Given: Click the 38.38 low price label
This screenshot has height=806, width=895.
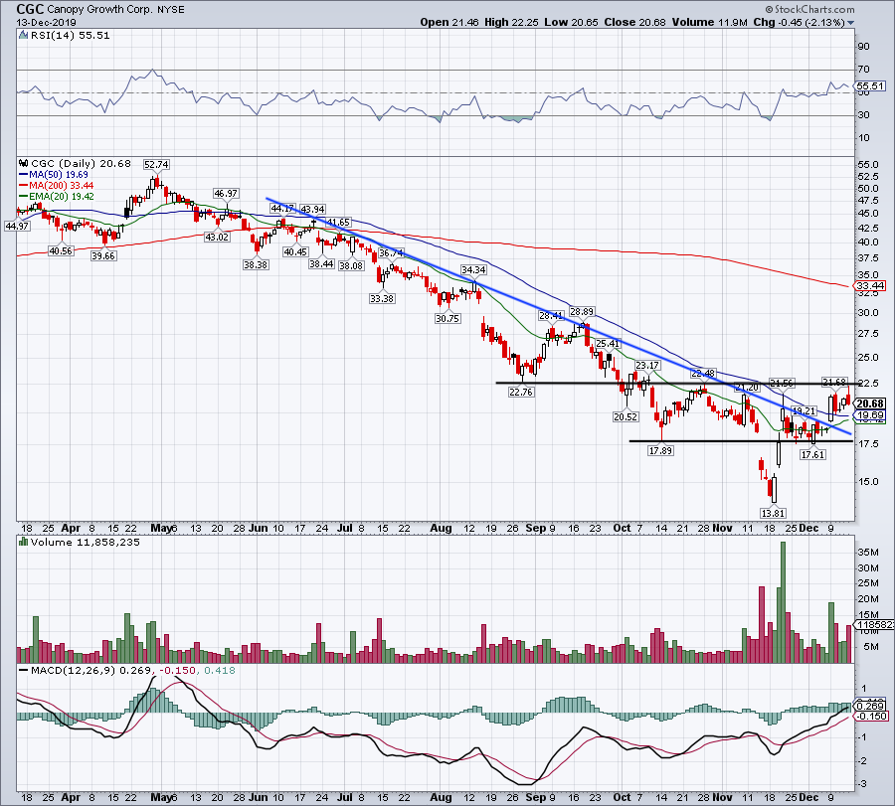Looking at the screenshot, I should tap(256, 265).
